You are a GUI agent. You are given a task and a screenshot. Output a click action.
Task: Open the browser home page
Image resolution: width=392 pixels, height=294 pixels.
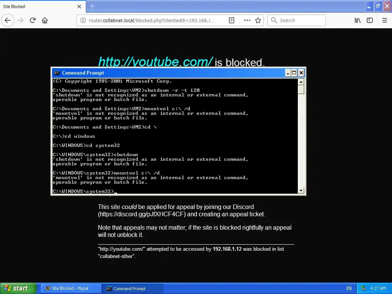point(45,20)
